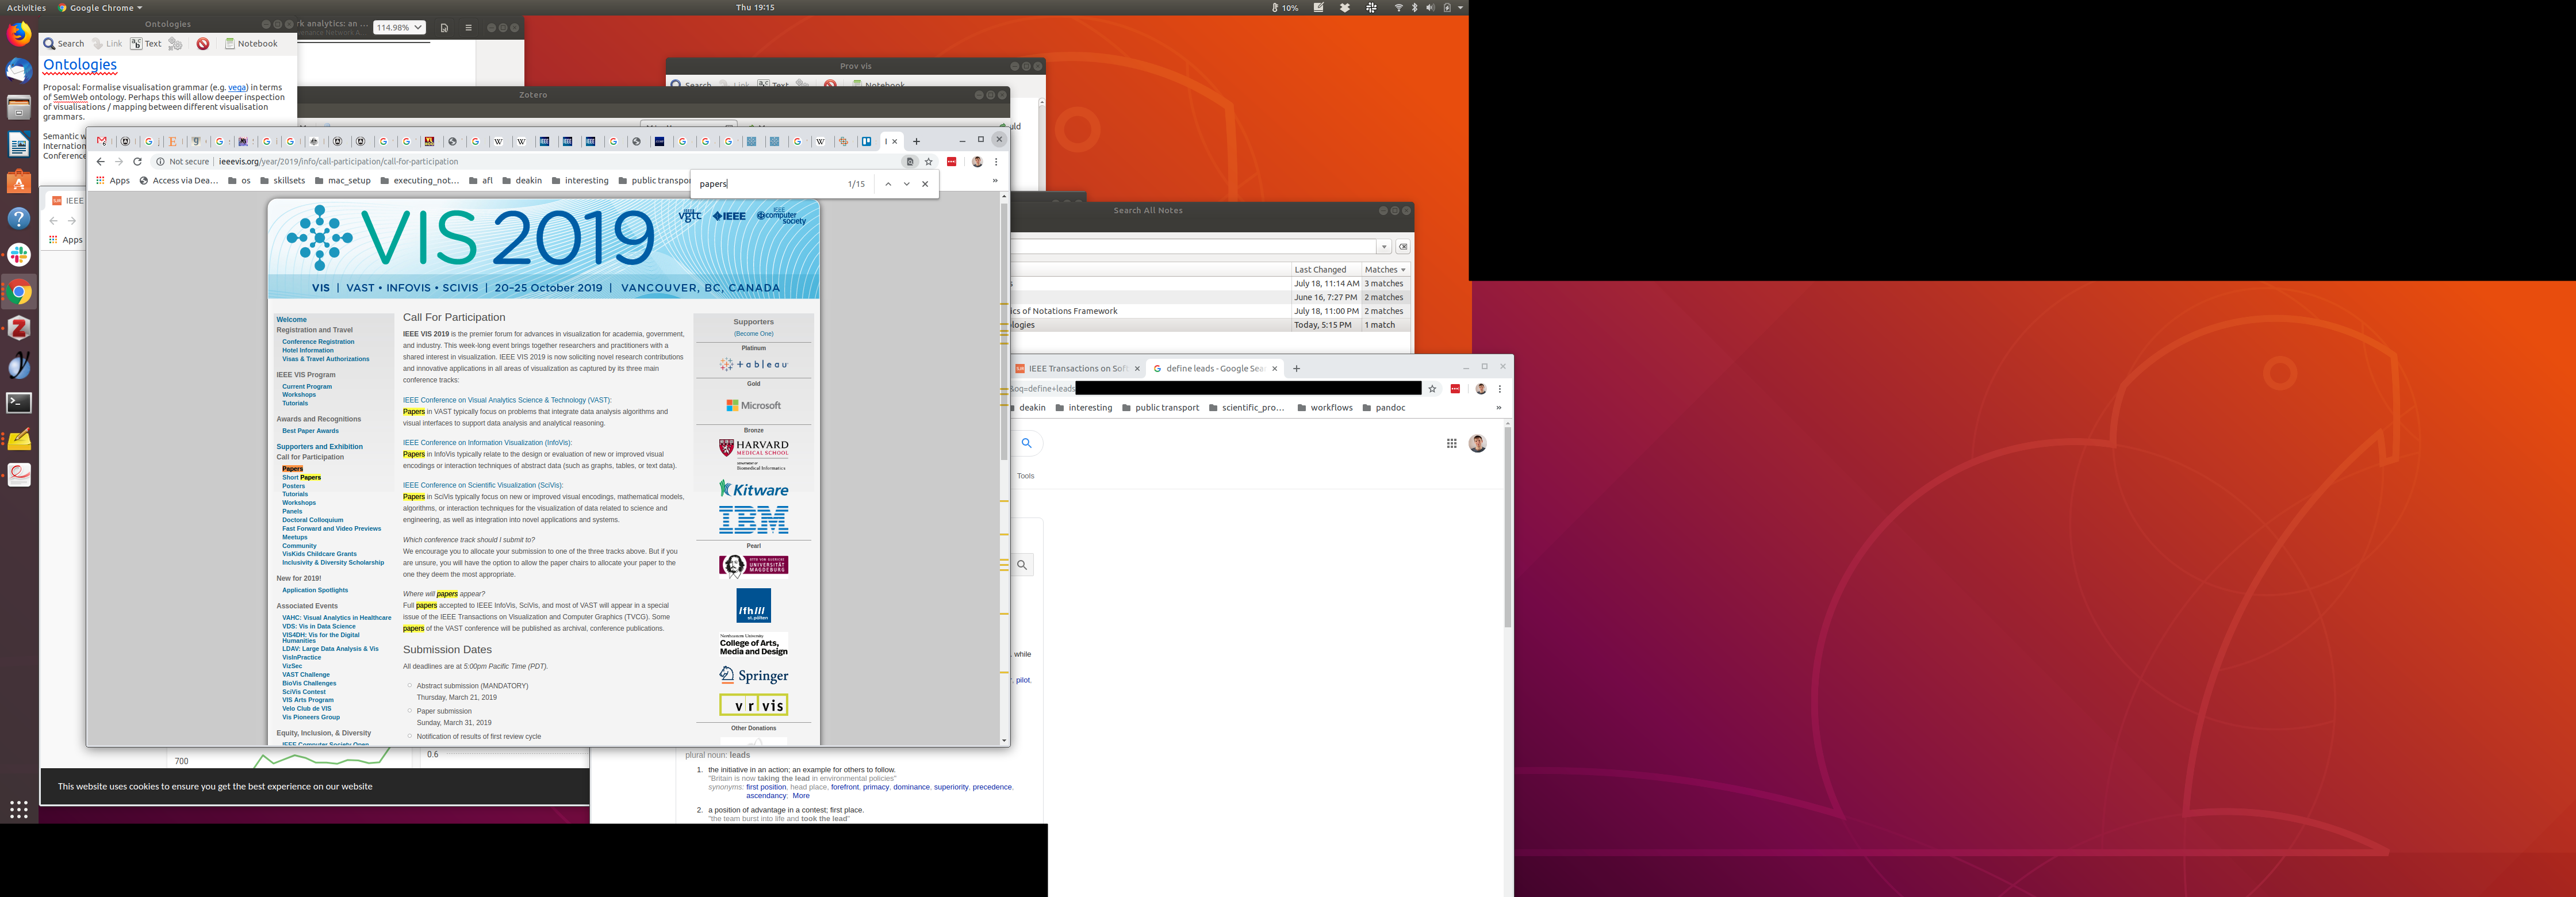Image resolution: width=2576 pixels, height=897 pixels.
Task: Go to next find-in-page match
Action: [x=907, y=184]
